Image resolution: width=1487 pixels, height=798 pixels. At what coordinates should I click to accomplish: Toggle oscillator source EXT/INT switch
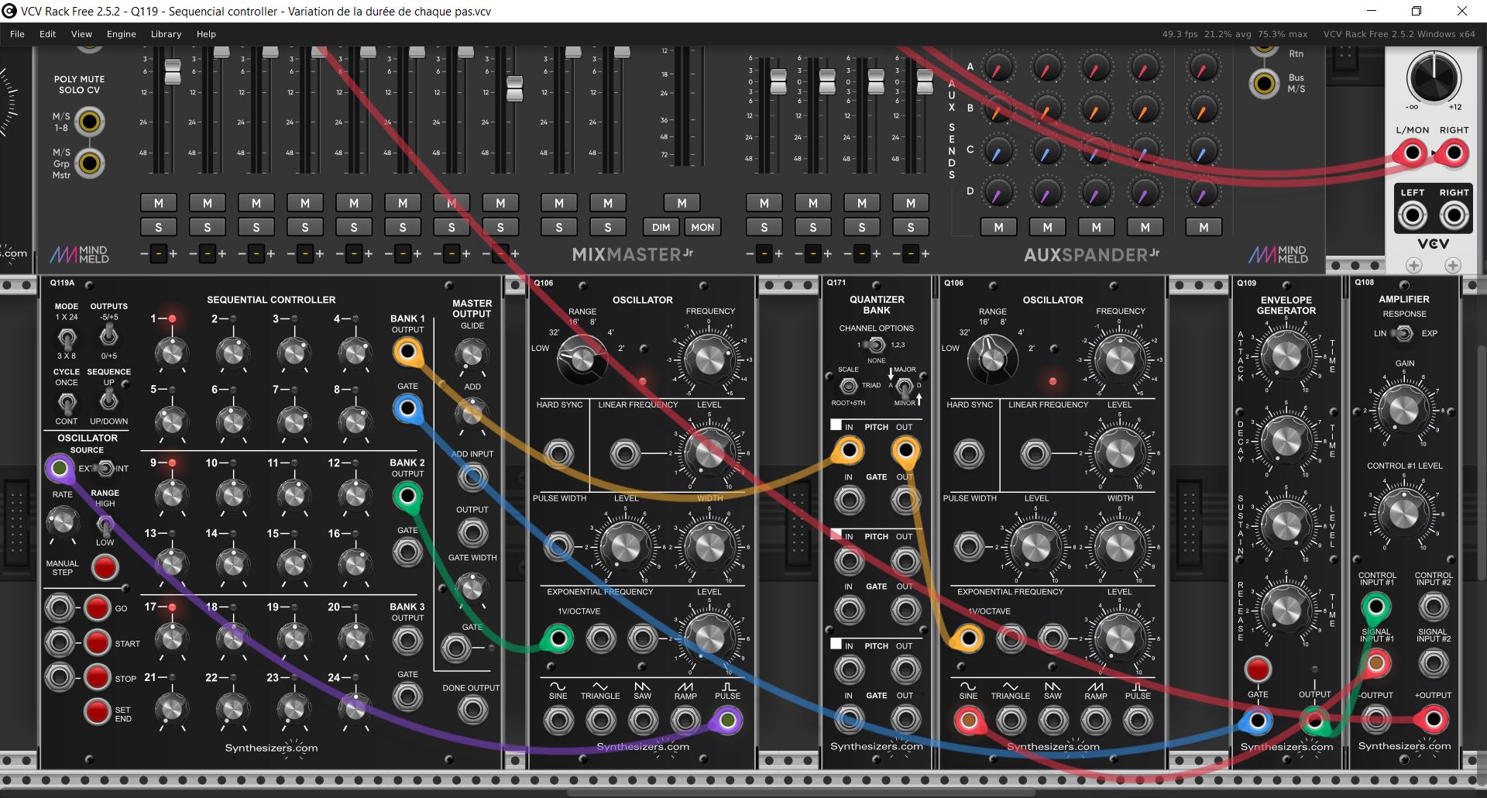click(x=103, y=469)
